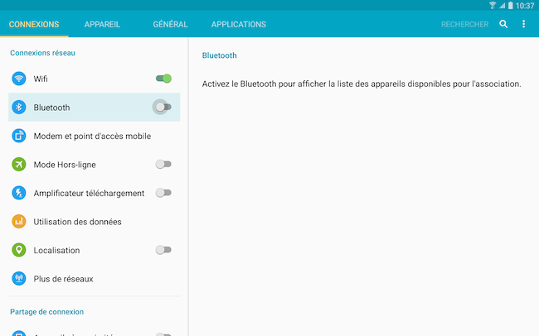Enable the Bluetooth switch
Image resolution: width=539 pixels, height=336 pixels.
click(163, 107)
